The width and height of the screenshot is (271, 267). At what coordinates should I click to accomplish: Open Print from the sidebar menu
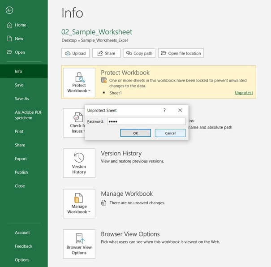point(19,131)
